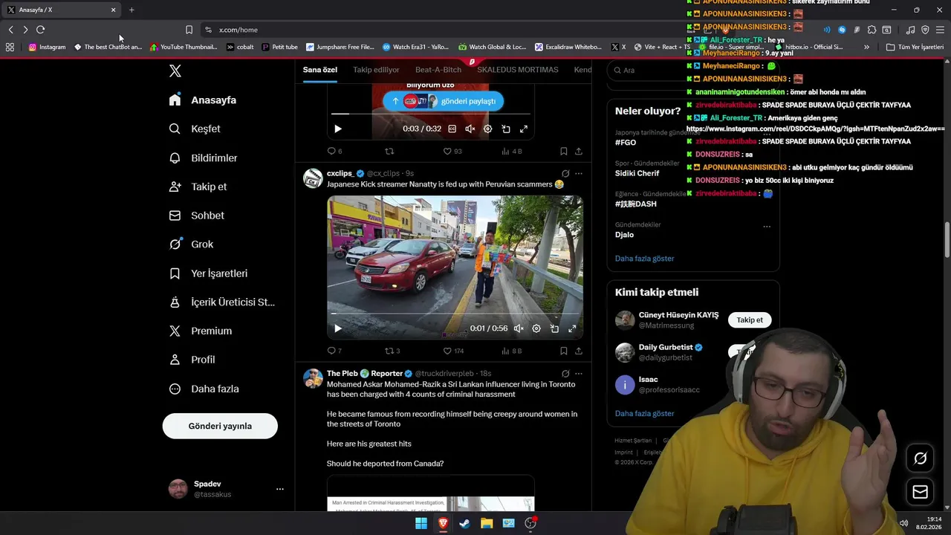Image resolution: width=951 pixels, height=535 pixels.
Task: Open Premium page
Action: tap(201, 331)
